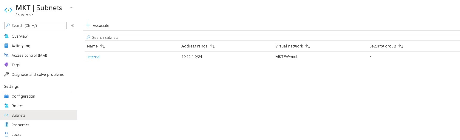Click the Overview icon in sidebar

coord(7,36)
